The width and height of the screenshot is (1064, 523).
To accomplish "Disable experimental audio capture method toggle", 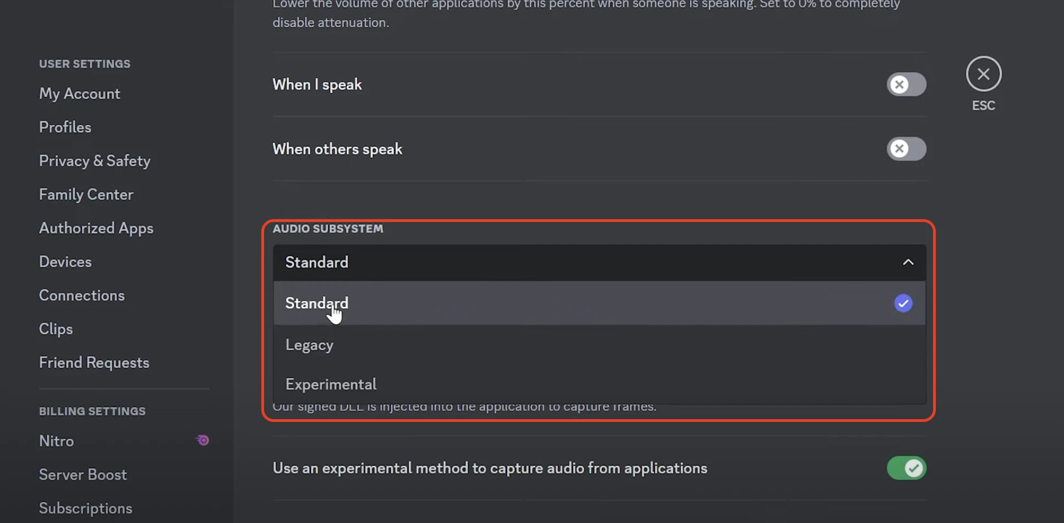I will (906, 468).
